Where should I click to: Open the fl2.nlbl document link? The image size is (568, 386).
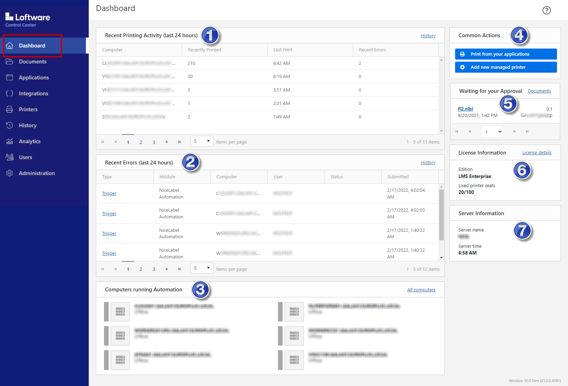pos(465,109)
